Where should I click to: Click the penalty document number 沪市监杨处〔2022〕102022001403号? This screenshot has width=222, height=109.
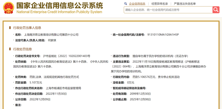67,56
